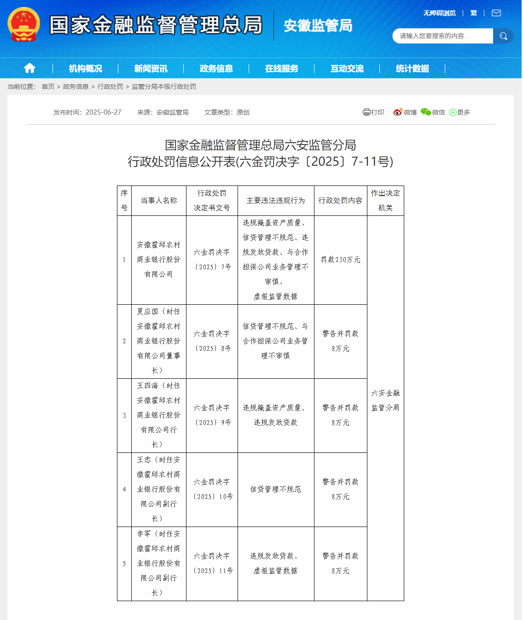Click the article title heading
The height and width of the screenshot is (620, 523).
click(x=261, y=153)
